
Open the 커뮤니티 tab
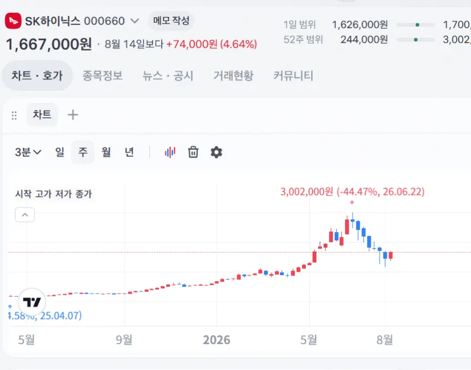coord(293,75)
